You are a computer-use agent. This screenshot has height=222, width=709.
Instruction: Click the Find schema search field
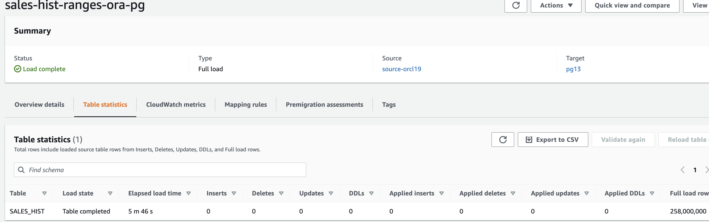(165, 170)
